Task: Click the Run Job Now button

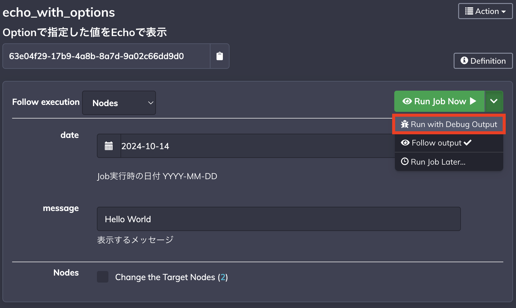Action: point(439,101)
